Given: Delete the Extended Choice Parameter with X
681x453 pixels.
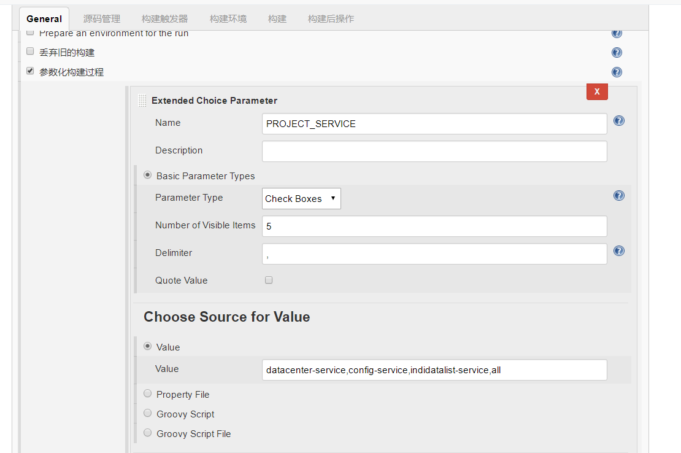Looking at the screenshot, I should (597, 92).
